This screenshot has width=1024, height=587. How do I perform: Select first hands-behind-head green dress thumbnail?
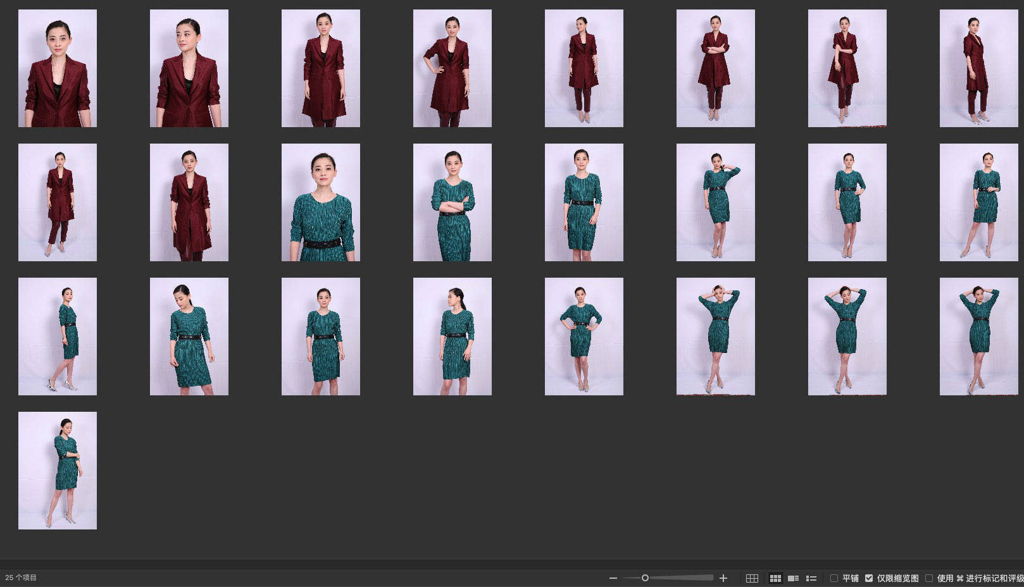click(x=716, y=337)
